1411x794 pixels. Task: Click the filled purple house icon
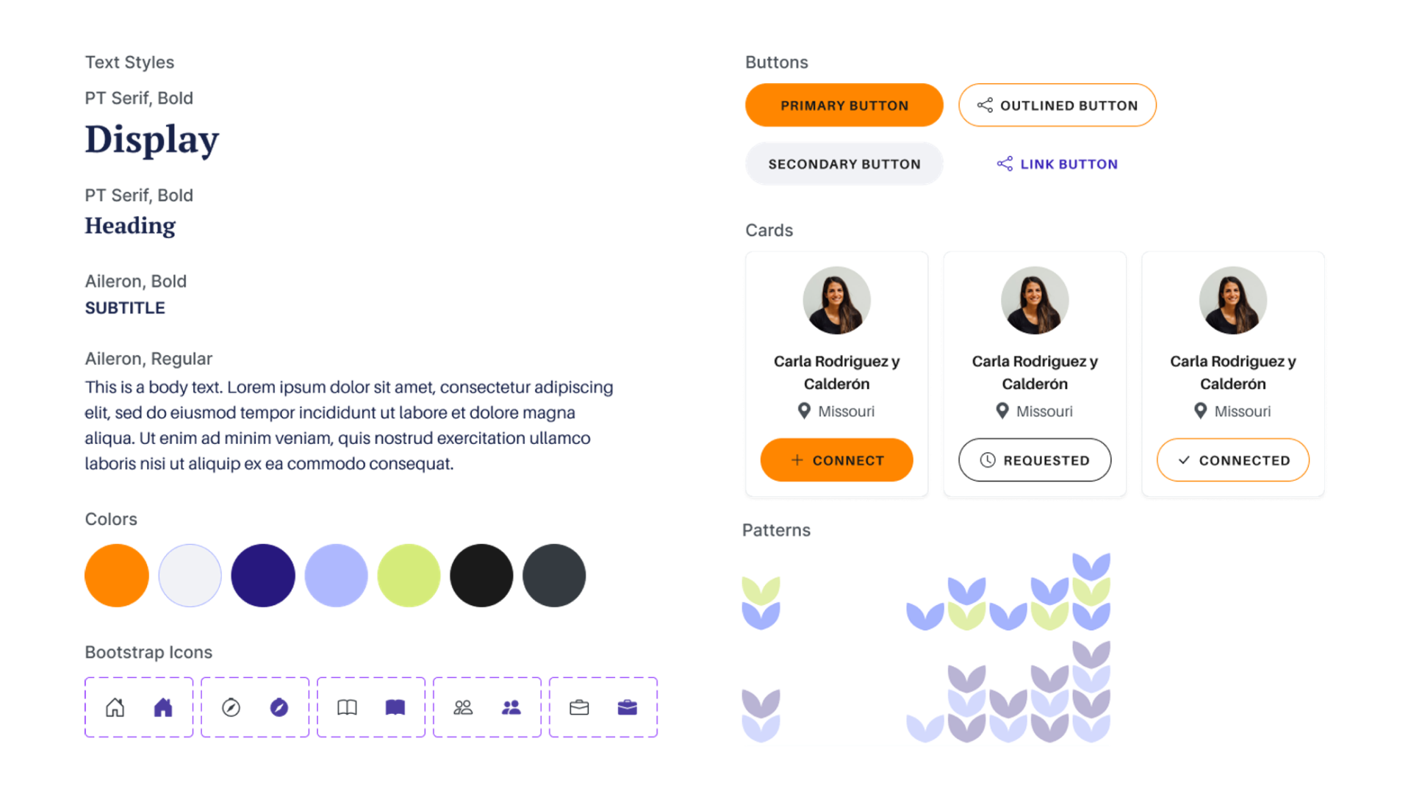point(163,707)
